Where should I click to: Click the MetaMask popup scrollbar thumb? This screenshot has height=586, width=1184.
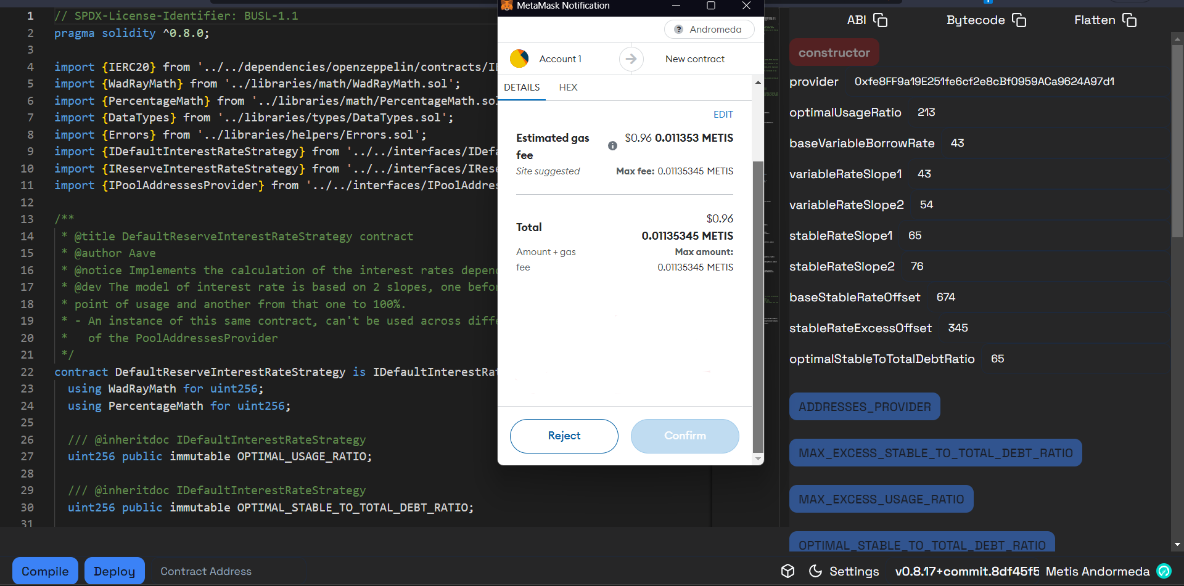tap(758, 307)
